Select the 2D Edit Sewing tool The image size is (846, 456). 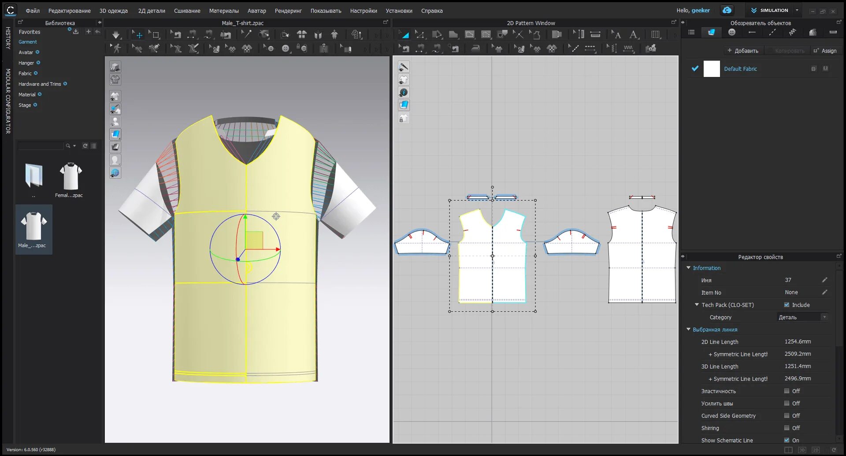404,48
